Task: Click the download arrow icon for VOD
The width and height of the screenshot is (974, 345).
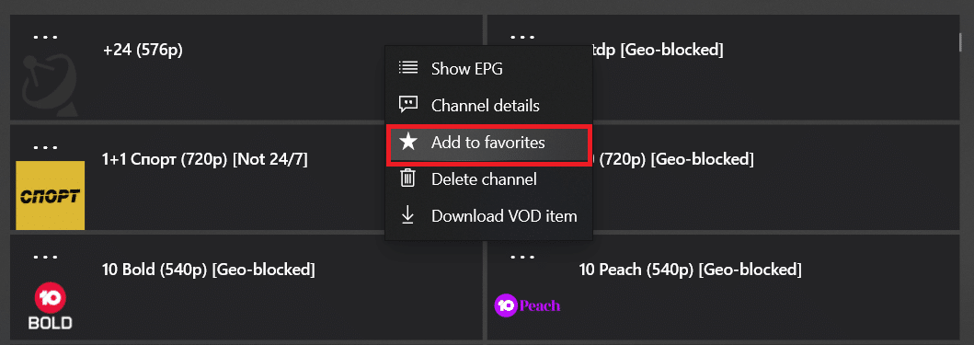Action: [408, 215]
